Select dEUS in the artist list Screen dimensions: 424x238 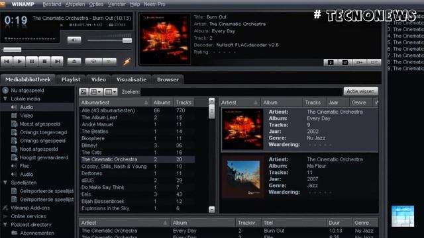87,180
